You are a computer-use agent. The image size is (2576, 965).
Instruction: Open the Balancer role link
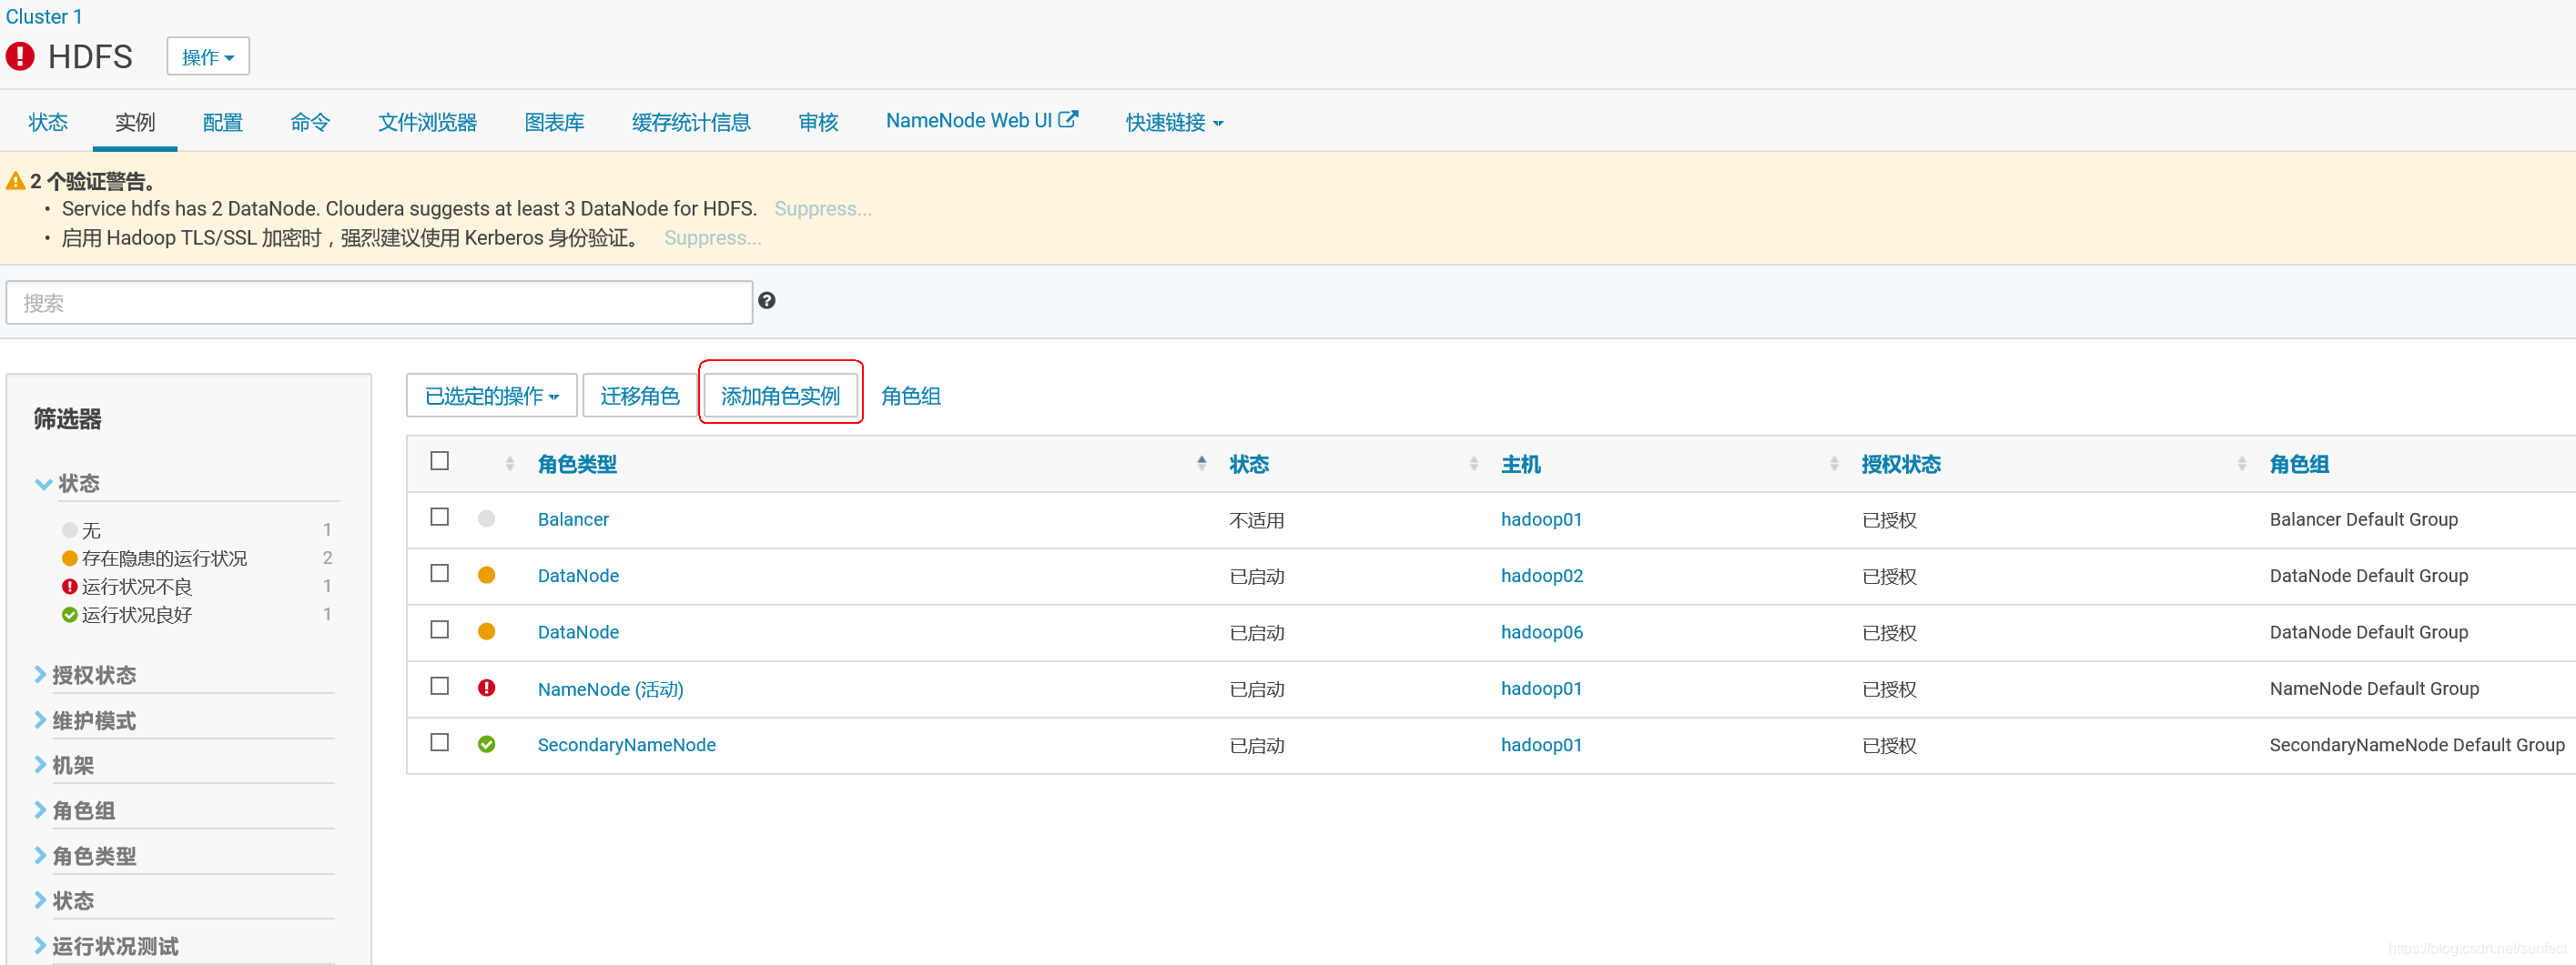[573, 519]
